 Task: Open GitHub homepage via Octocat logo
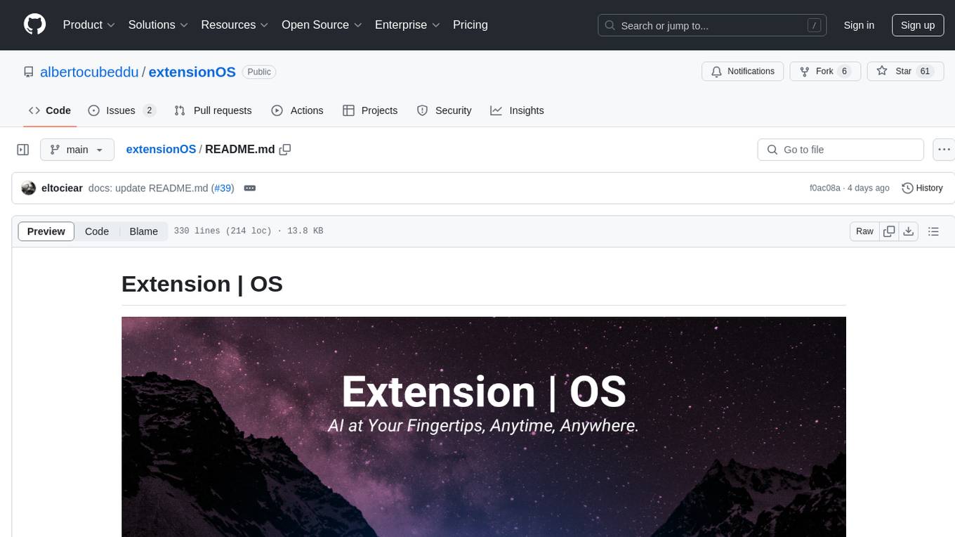coord(35,25)
